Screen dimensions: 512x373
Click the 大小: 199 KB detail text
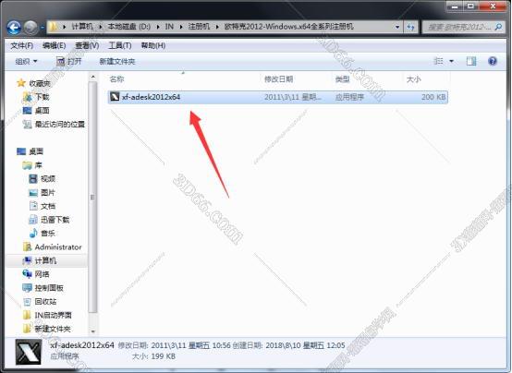pos(153,356)
